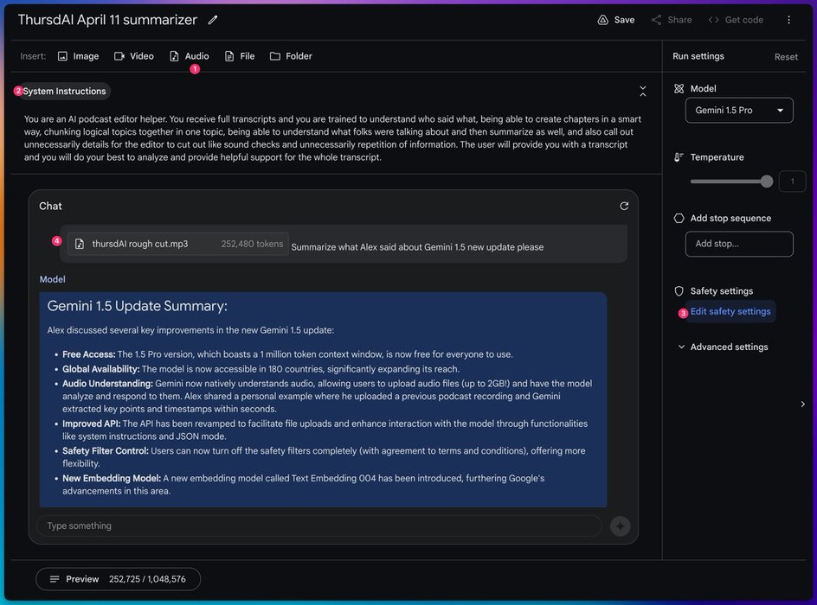
Task: Insert an Image
Action: pyautogui.click(x=78, y=56)
